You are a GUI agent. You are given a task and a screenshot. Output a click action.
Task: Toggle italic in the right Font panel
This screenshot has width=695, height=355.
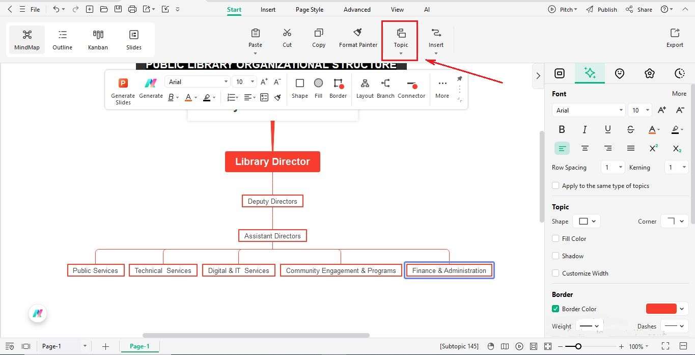coord(585,129)
